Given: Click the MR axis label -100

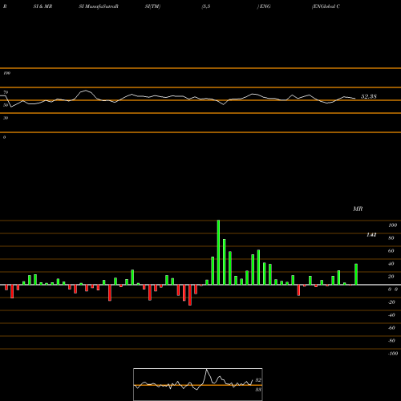Looking at the screenshot, I should pos(393,354).
